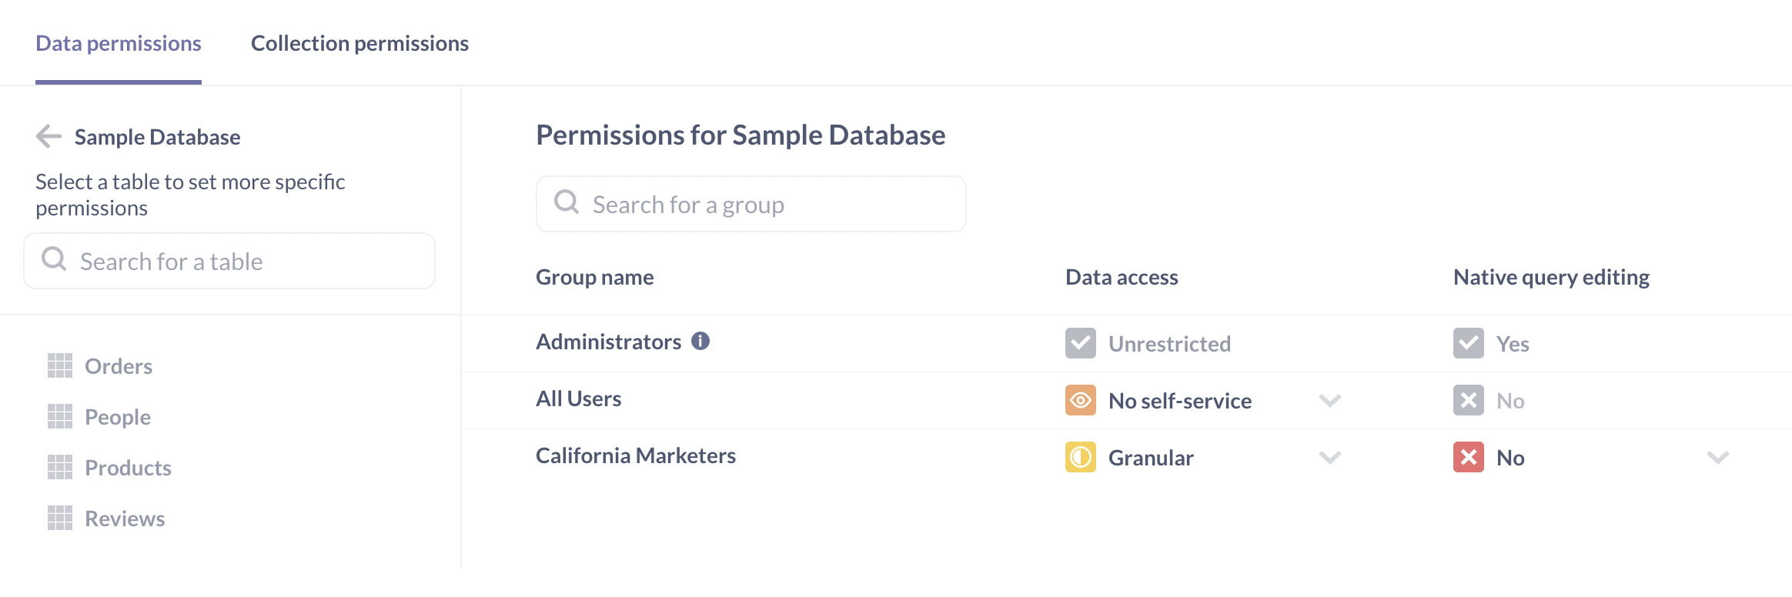This screenshot has width=1792, height=597.
Task: Open the Sample Database heading link
Action: tap(157, 137)
